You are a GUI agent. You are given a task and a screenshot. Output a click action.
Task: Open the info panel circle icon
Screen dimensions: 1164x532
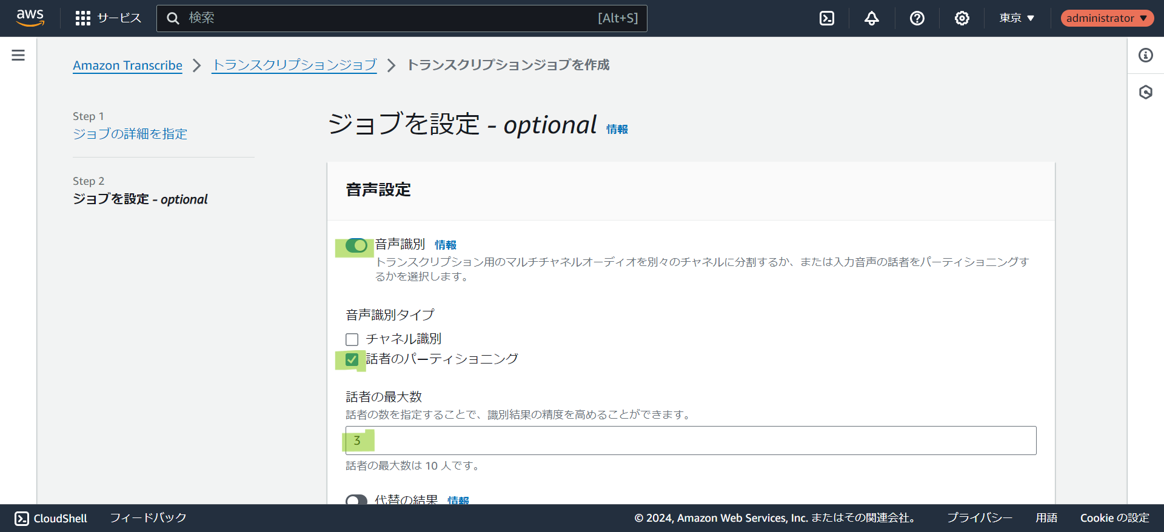point(1145,55)
